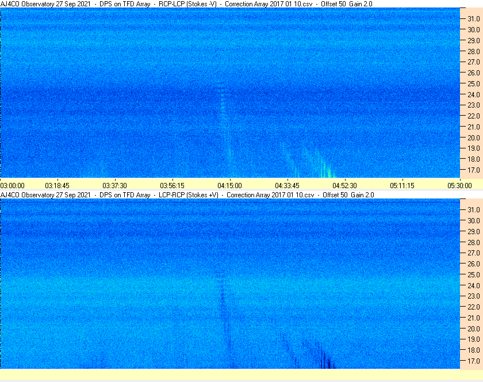Click 29.0 frequency label on Stokes -V plot

474,40
